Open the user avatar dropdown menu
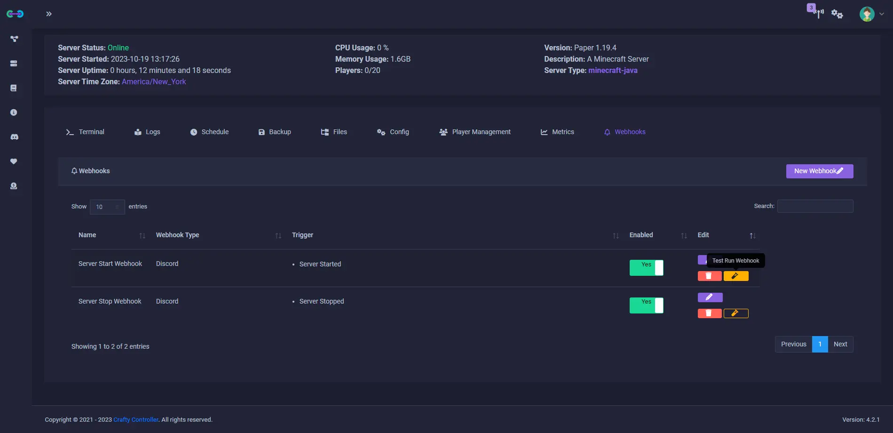The image size is (893, 433). [x=871, y=14]
